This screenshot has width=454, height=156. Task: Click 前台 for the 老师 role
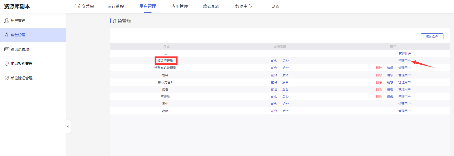pos(274,111)
